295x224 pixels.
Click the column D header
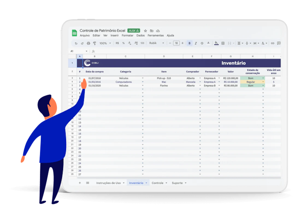[x=164, y=56]
